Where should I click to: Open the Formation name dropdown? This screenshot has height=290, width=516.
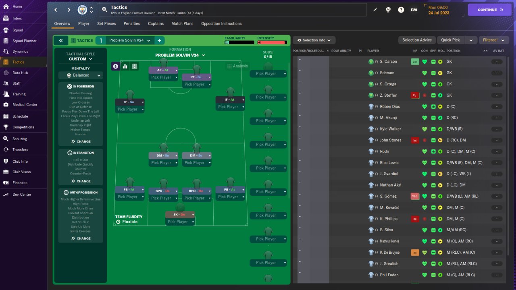pos(180,55)
